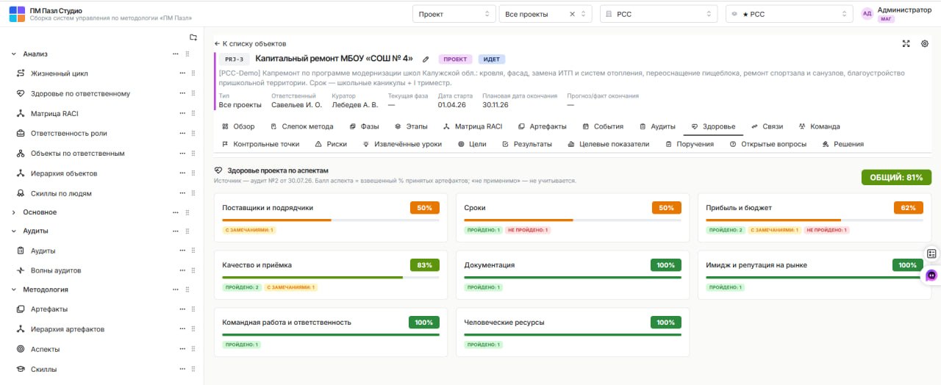
Task: Go back via К списку объектов link
Action: (x=250, y=43)
